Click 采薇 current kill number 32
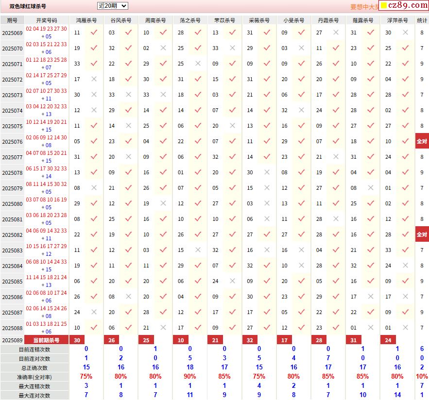 pos(250,340)
